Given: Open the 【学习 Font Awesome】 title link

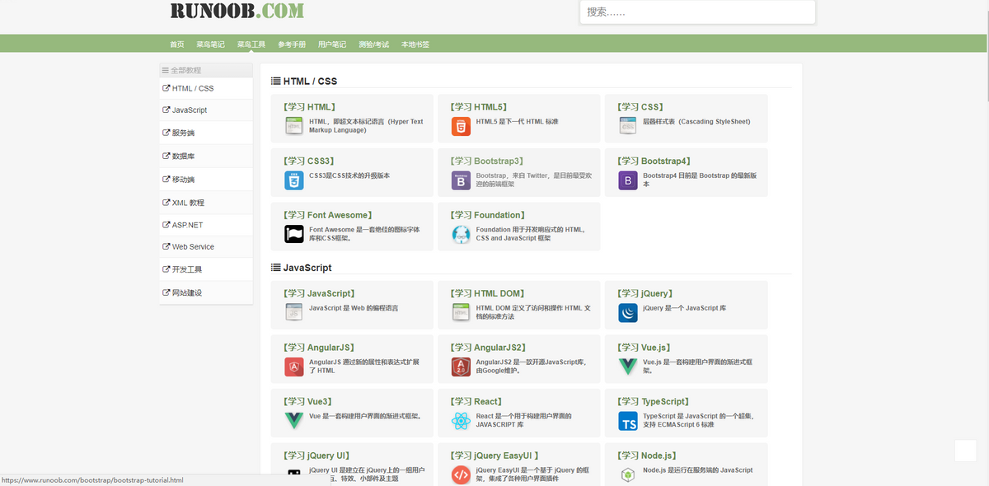Looking at the screenshot, I should click(x=327, y=216).
